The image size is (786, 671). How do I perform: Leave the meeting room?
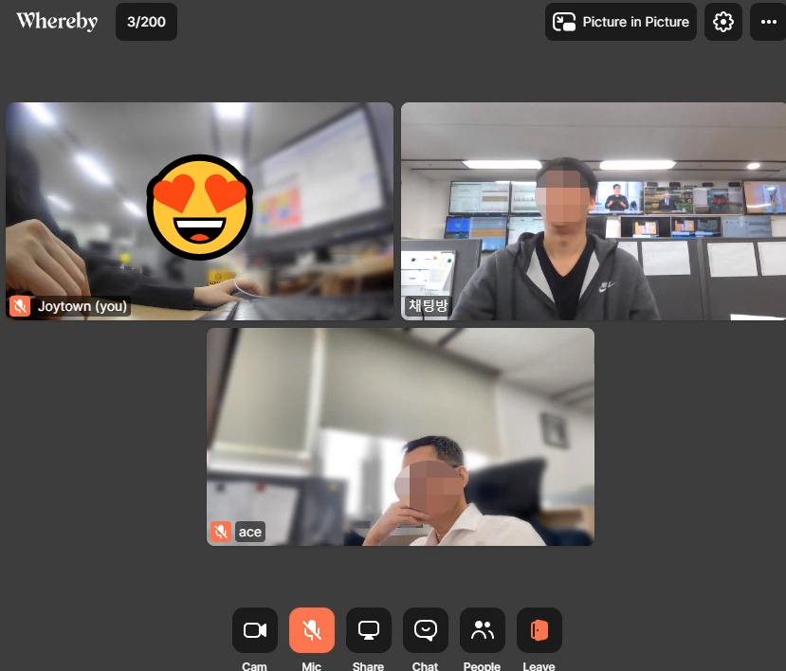[x=539, y=630]
